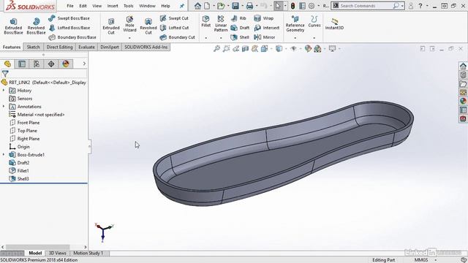Open the Motion Study 1 tab

pos(88,254)
